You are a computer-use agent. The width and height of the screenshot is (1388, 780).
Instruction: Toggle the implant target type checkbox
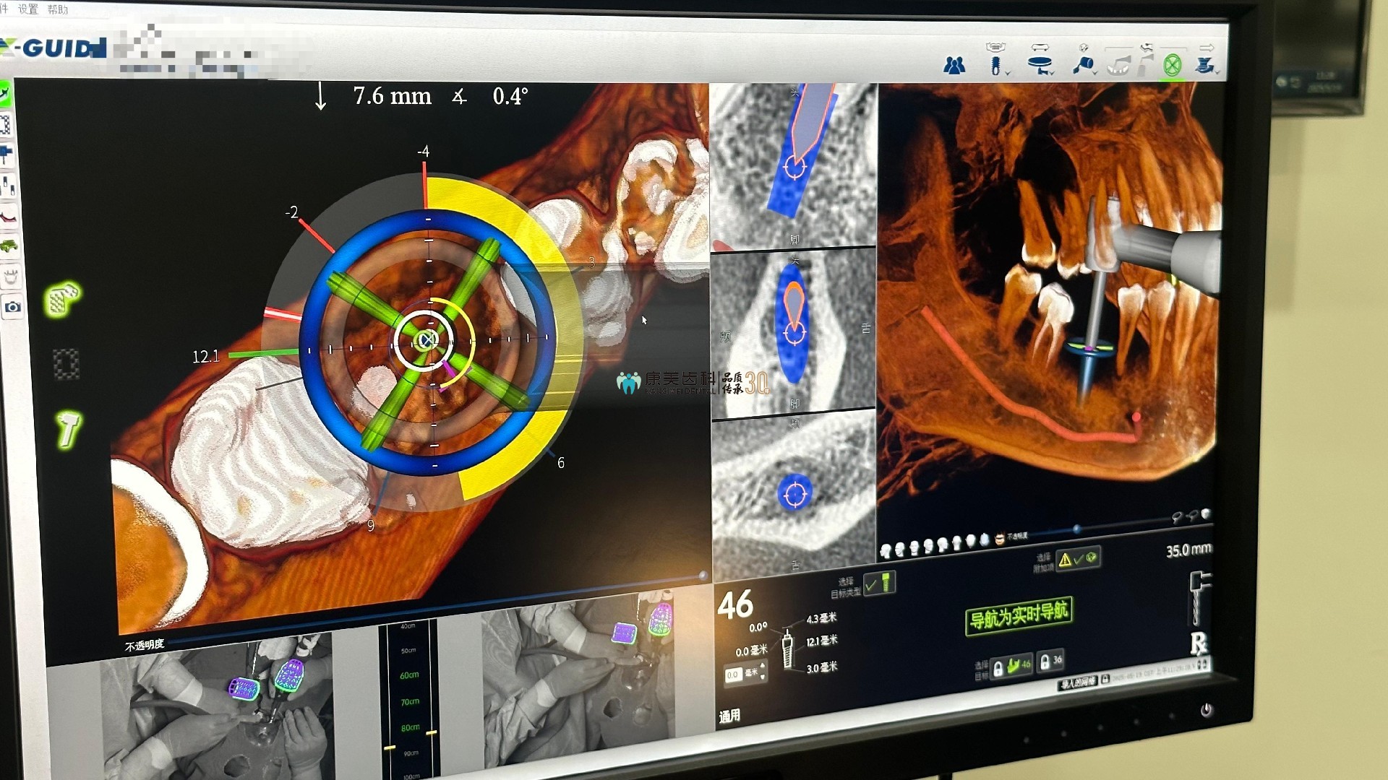879,584
